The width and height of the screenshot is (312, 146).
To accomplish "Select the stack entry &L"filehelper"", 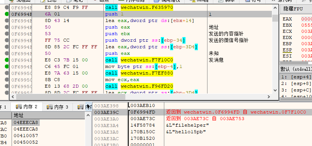I will click(x=187, y=125).
